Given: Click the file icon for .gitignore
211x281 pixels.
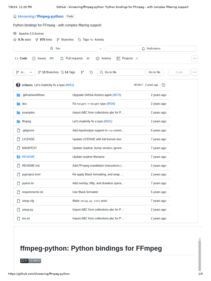Looking at the screenshot, I should (x=18, y=130).
